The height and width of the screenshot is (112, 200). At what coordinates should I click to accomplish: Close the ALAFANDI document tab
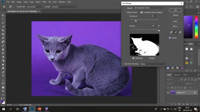click(39, 11)
